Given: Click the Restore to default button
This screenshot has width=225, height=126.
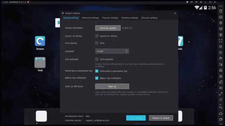Looking at the screenshot, I should 161,118.
